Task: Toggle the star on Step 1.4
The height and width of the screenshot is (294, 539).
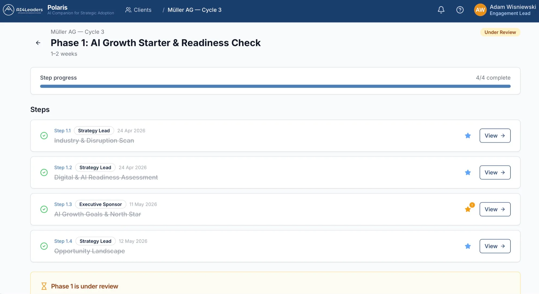Action: pyautogui.click(x=468, y=246)
